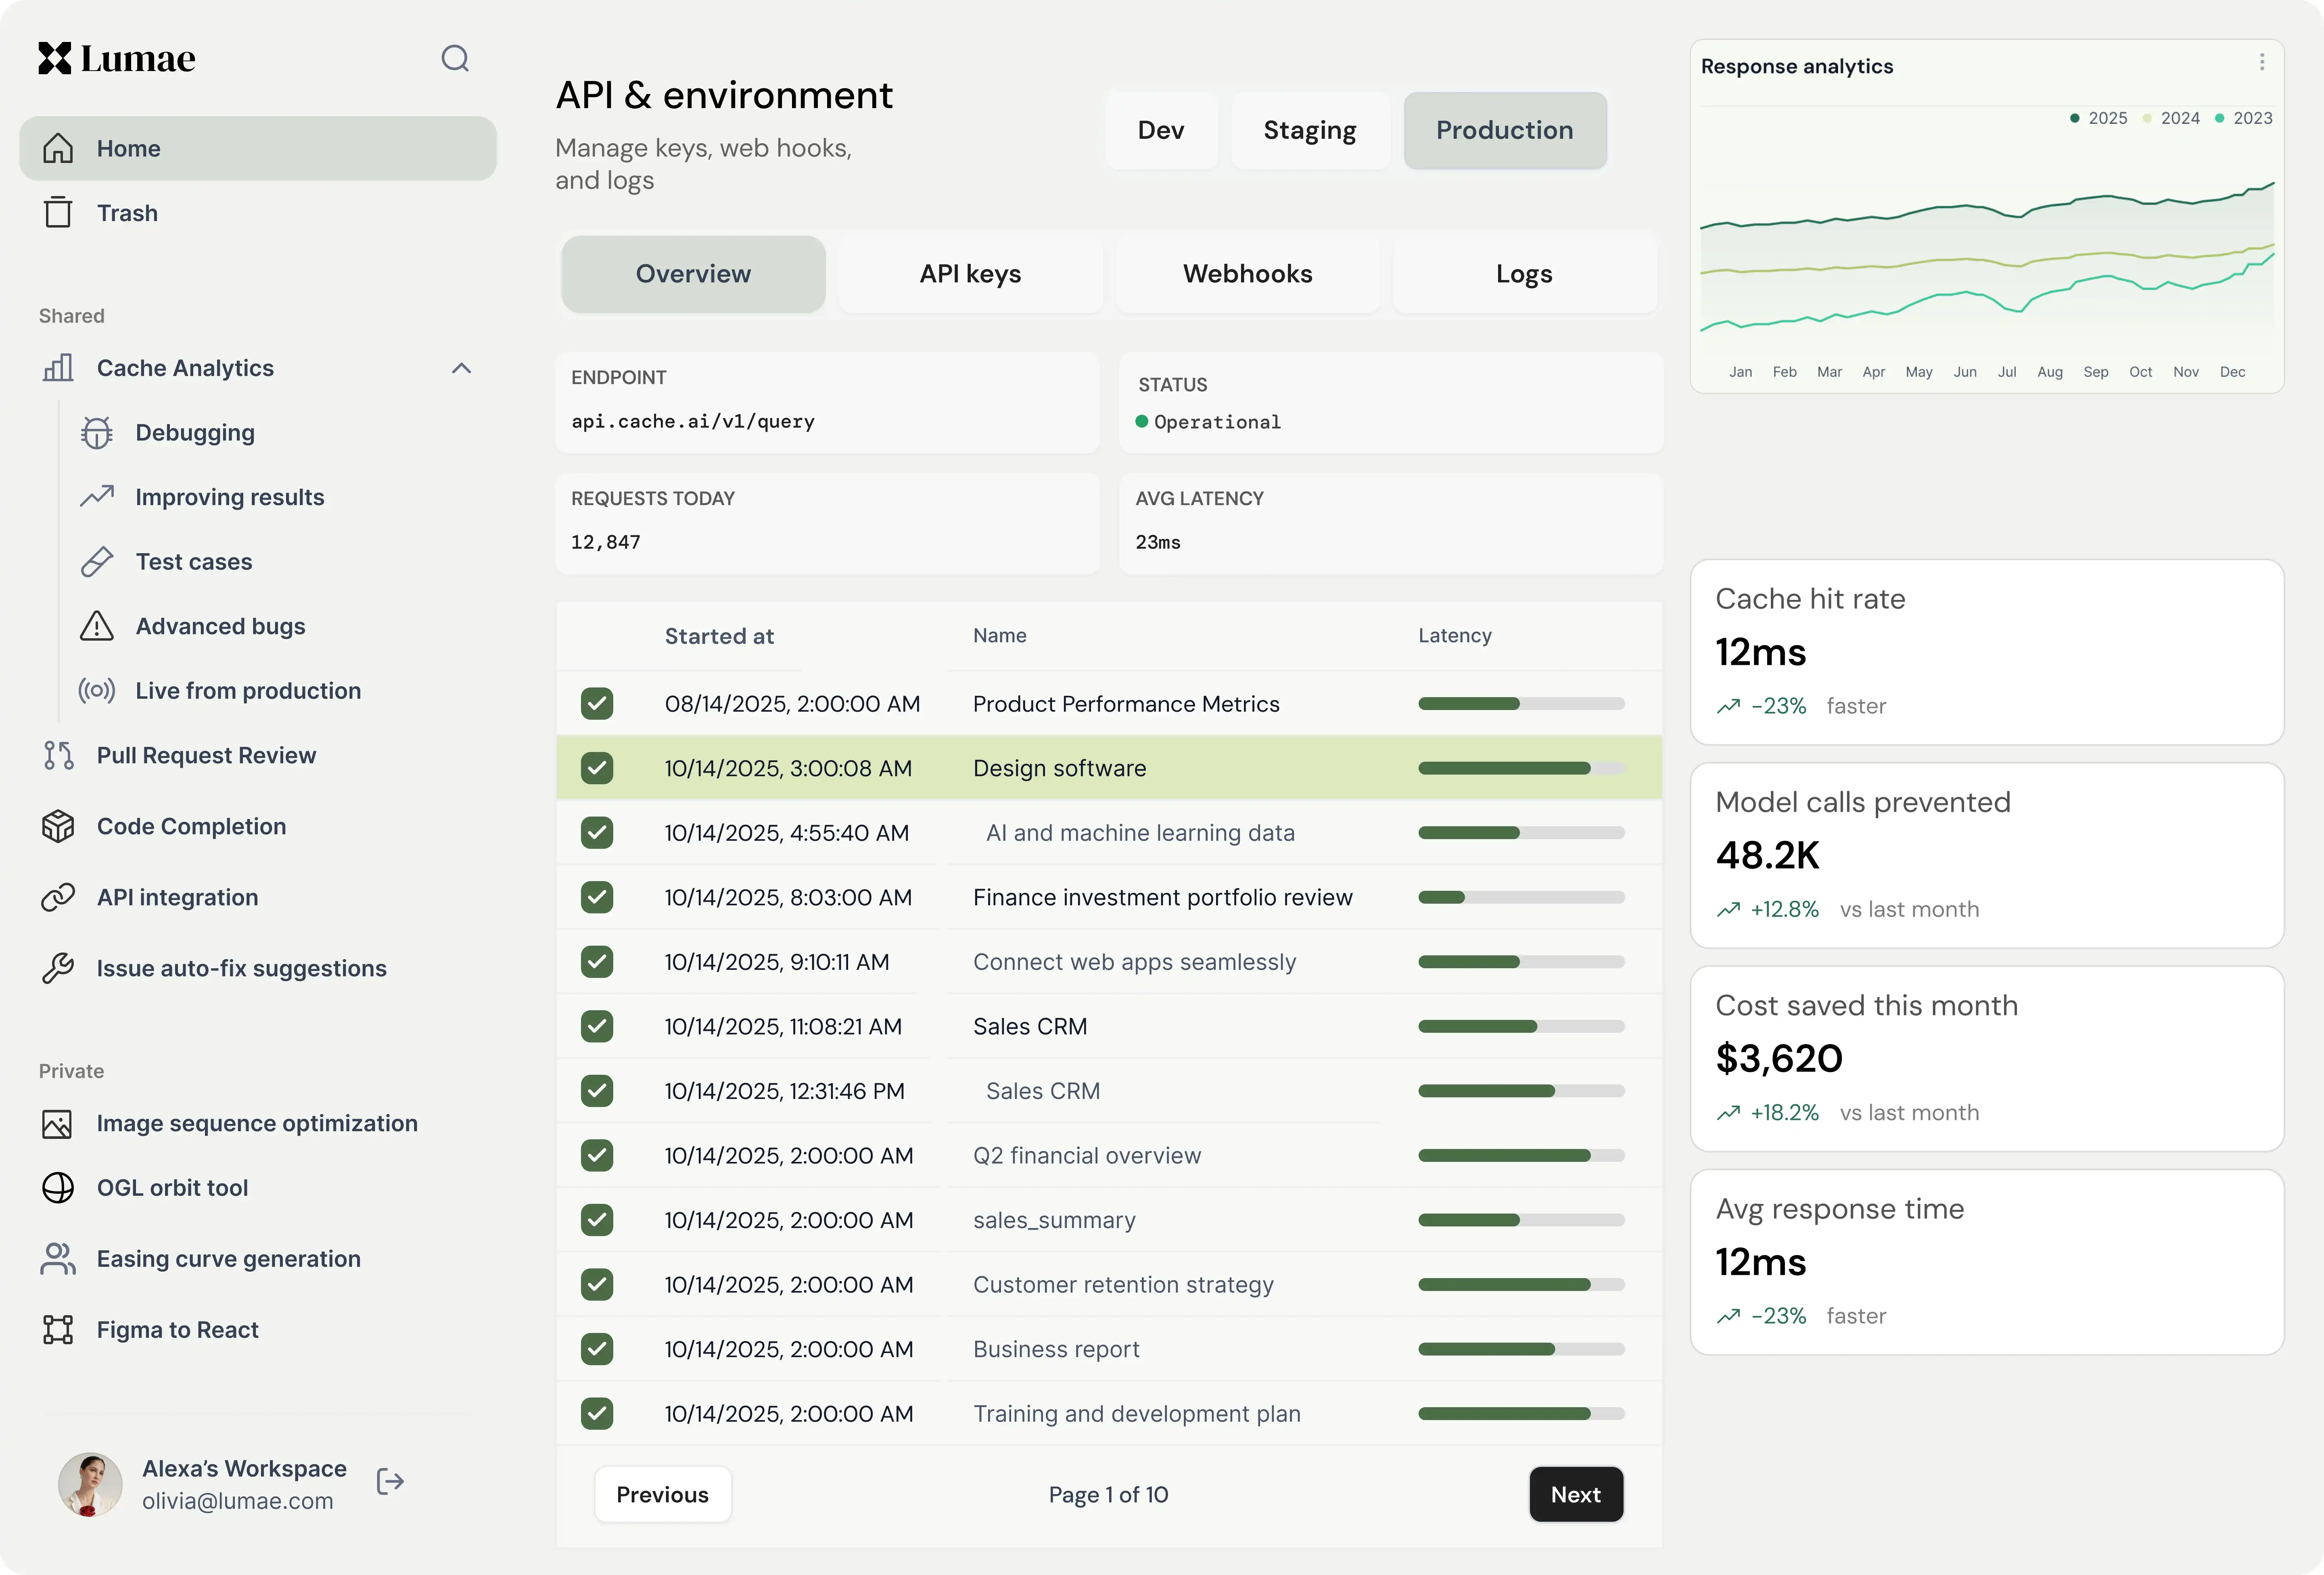Select the Live from production broadcast icon
Screen dimensions: 2324x1575
point(97,691)
